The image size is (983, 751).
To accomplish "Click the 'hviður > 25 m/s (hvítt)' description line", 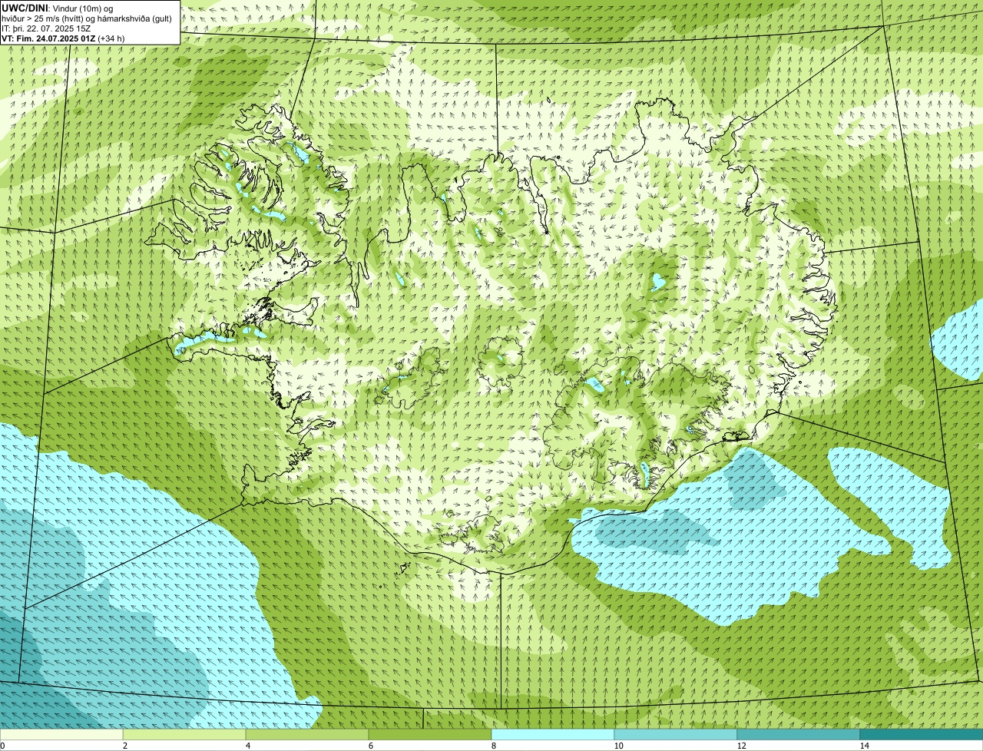I will (x=87, y=18).
